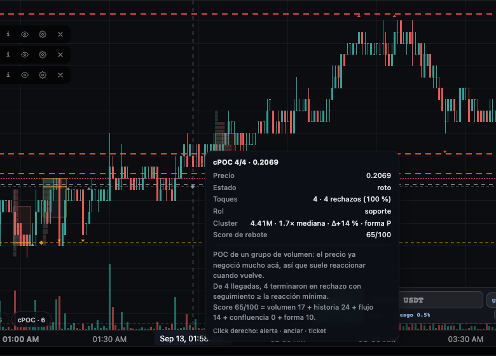Open settings gear of top indicator row
This screenshot has height=356, width=496.
(x=43, y=34)
